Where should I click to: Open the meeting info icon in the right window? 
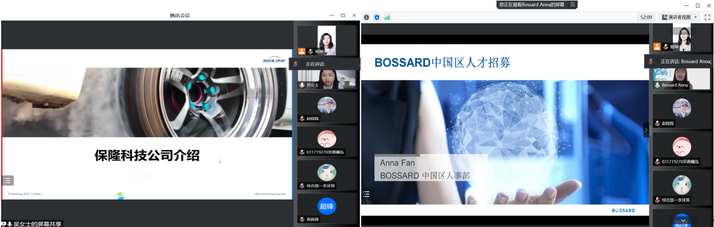click(366, 17)
